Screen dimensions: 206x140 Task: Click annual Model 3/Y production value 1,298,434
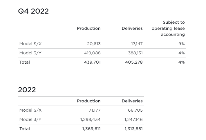point(90,119)
